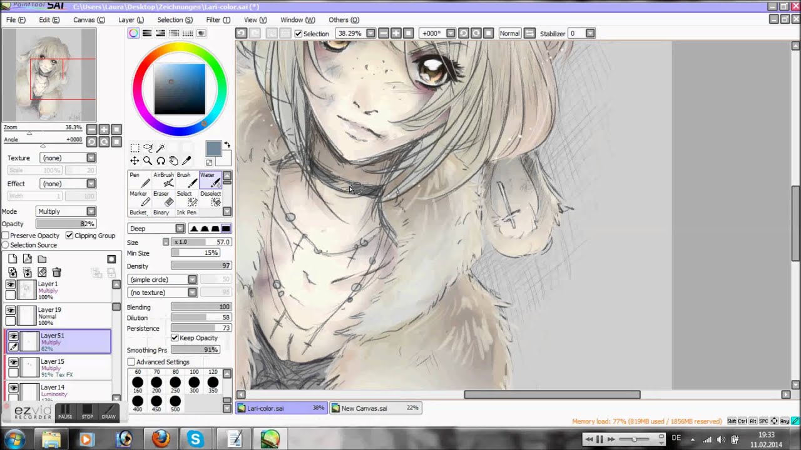
Task: Open the File menu
Action: (x=16, y=20)
